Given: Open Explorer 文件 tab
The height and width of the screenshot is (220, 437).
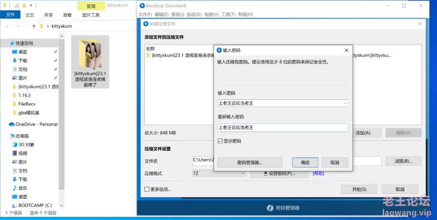Looking at the screenshot, I should pos(10,15).
